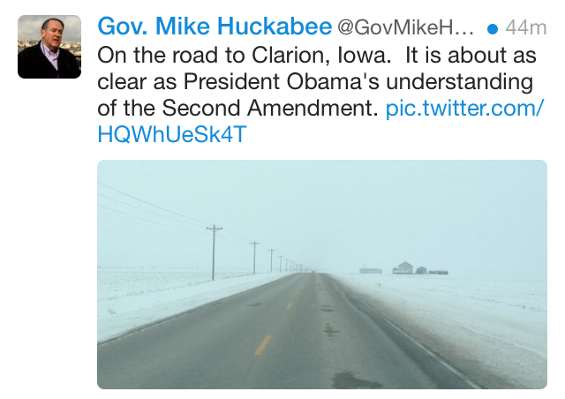Click the nearest utility pole in photo
This screenshot has width=565, height=399.
(214, 252)
